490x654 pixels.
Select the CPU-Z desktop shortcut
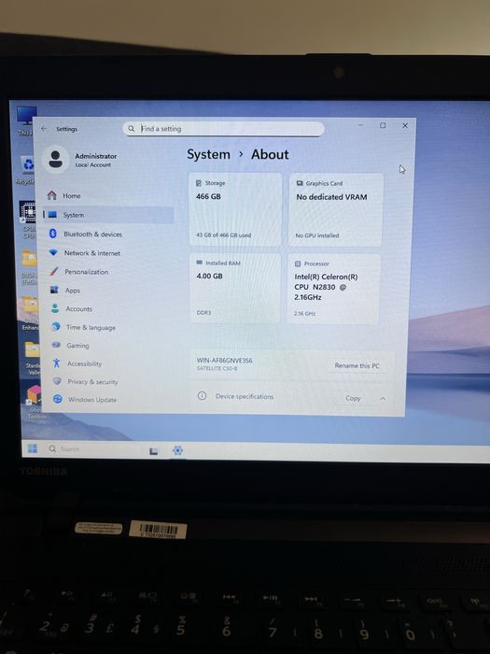(27, 220)
